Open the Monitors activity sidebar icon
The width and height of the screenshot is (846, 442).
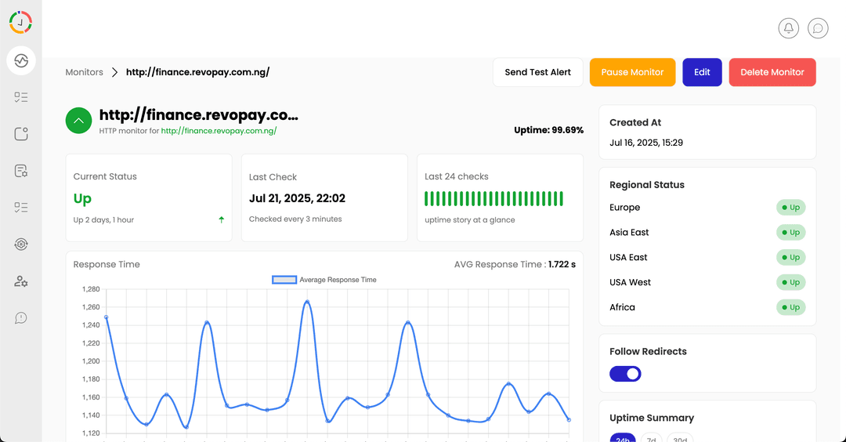[x=21, y=60]
